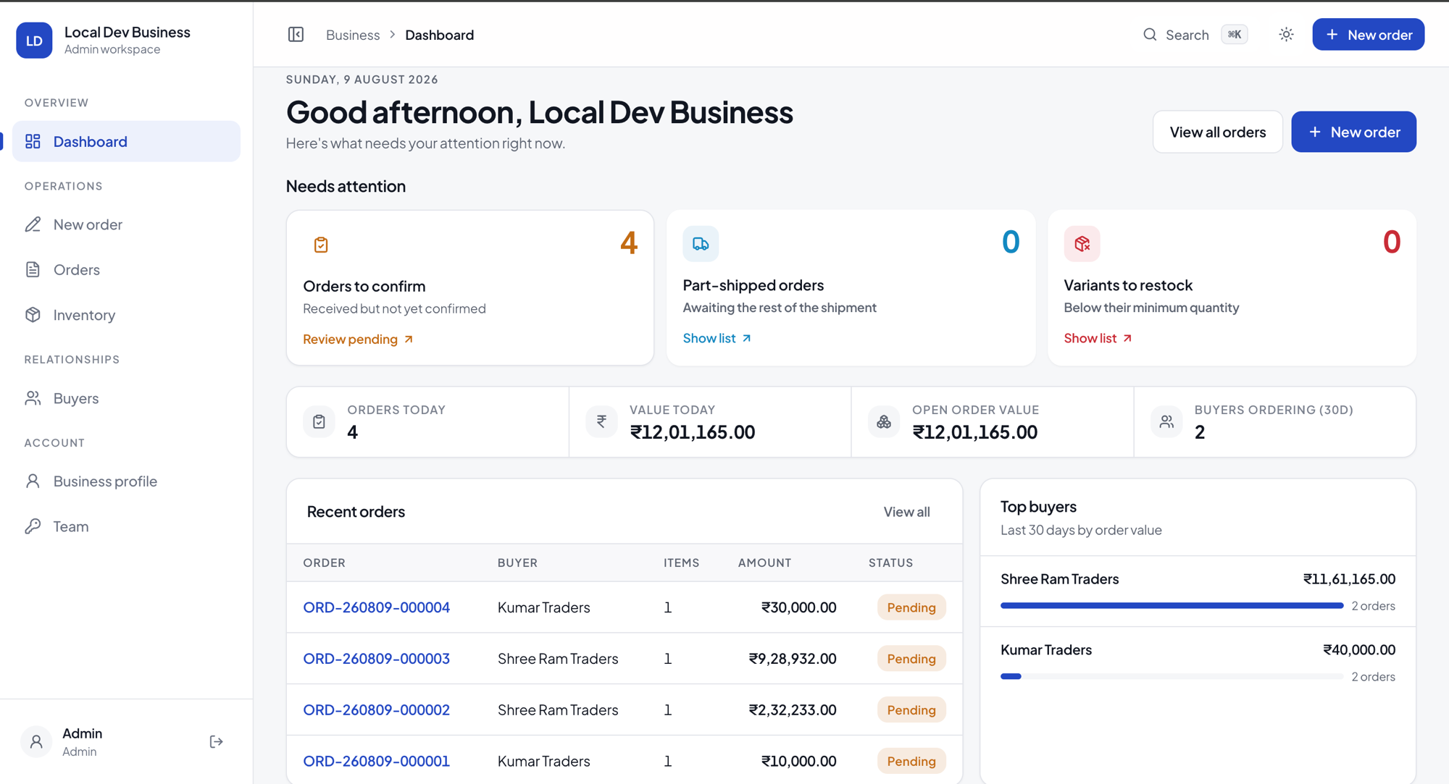Go to Orders in the sidebar
This screenshot has width=1449, height=784.
click(x=126, y=269)
